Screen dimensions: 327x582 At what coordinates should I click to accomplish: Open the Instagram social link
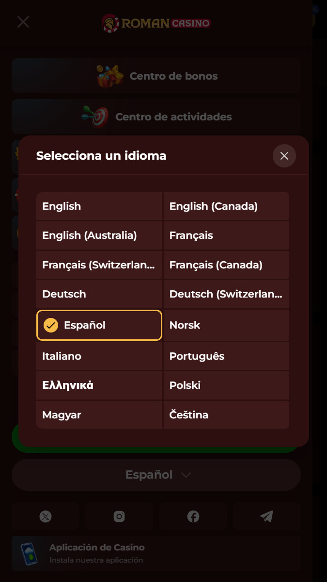tap(119, 516)
